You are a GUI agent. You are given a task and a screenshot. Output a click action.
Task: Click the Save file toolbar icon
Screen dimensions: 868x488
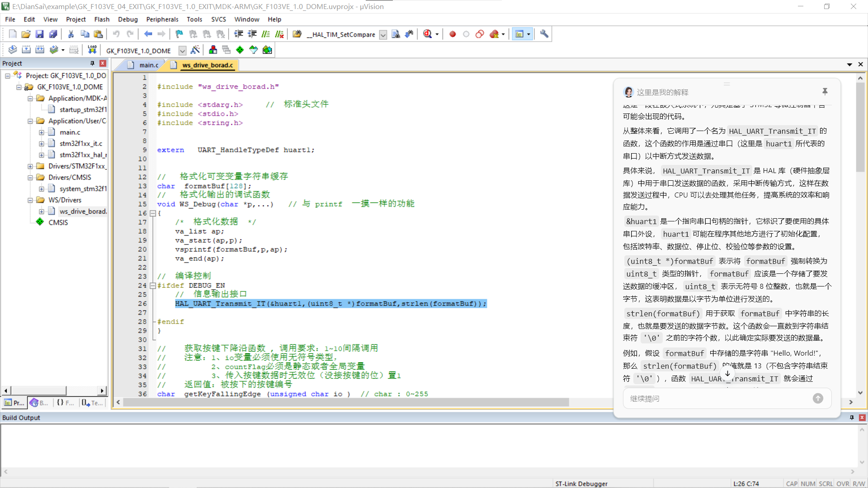pyautogui.click(x=39, y=34)
